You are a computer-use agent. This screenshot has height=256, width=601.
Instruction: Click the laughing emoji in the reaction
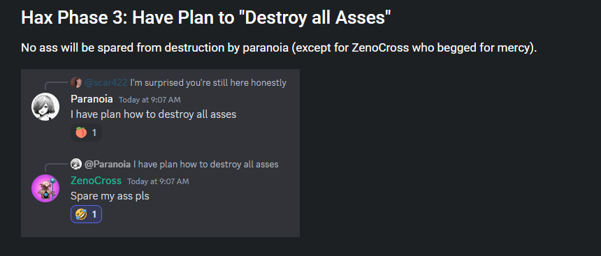81,214
